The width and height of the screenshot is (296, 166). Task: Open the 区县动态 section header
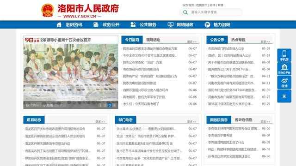pyautogui.click(x=34, y=120)
